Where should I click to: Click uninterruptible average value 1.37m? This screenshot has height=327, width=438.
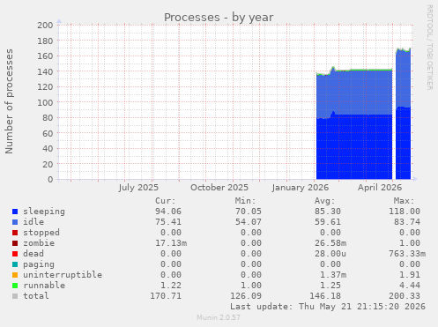[333, 275]
